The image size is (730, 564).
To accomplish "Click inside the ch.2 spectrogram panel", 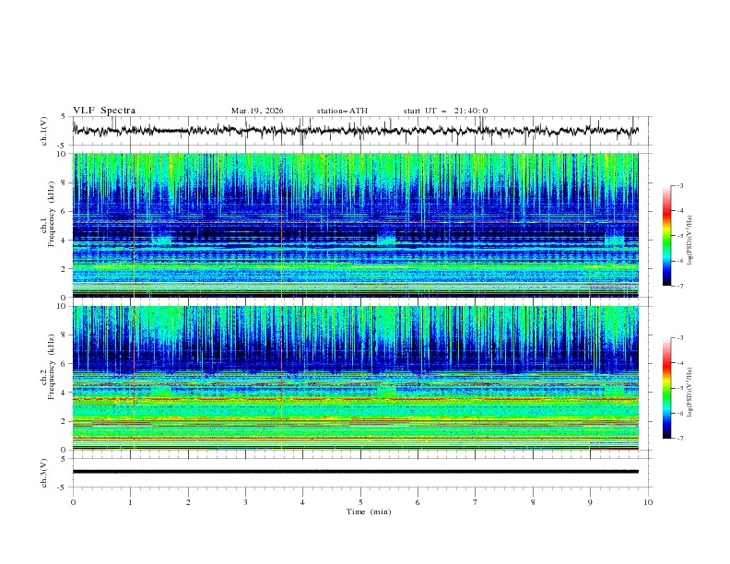I will [356, 378].
